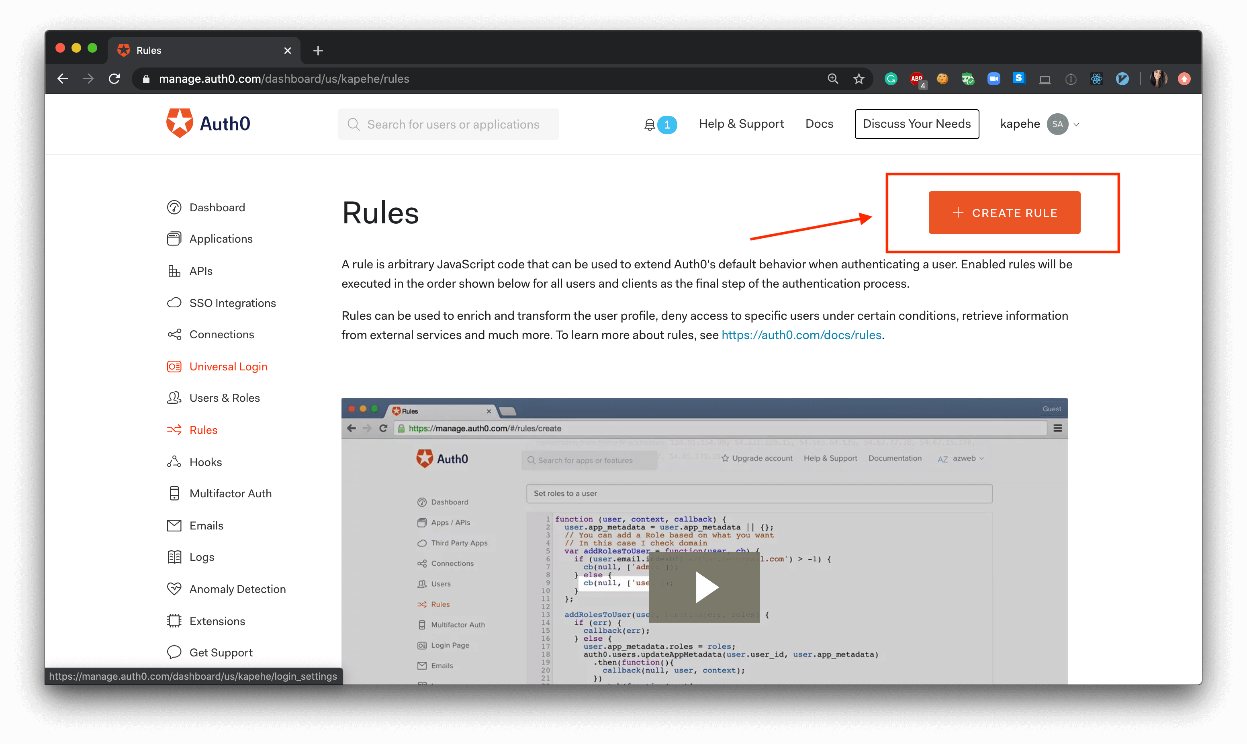Viewport: 1247px width, 744px height.
Task: Open the AdBlock Plus extension icon
Action: (917, 79)
